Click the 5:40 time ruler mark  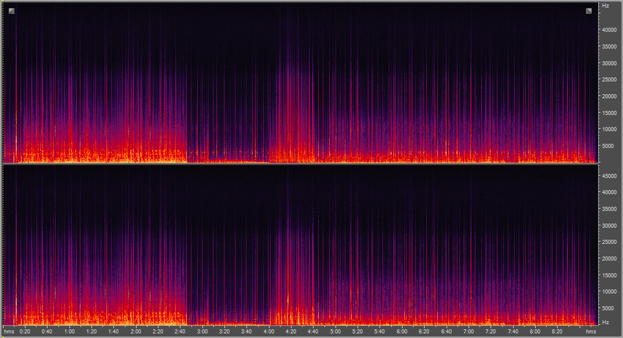(380, 332)
